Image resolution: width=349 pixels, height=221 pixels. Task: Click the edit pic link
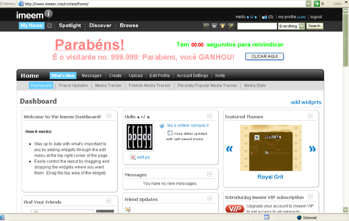(144, 157)
